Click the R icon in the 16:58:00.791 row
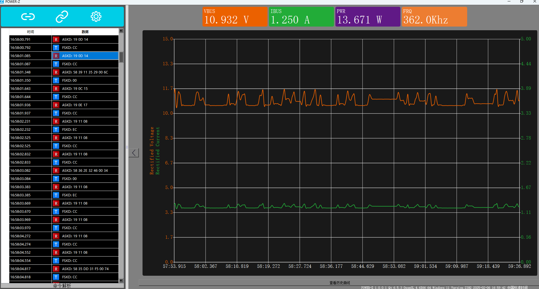 56,40
